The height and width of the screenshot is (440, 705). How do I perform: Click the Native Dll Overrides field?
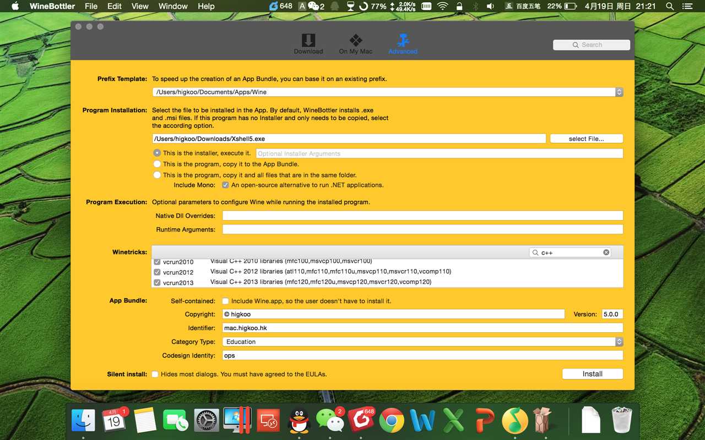click(422, 216)
